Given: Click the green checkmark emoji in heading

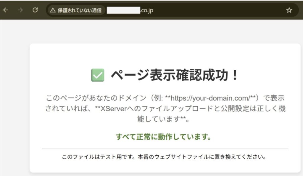Looking at the screenshot, I should click(x=98, y=75).
